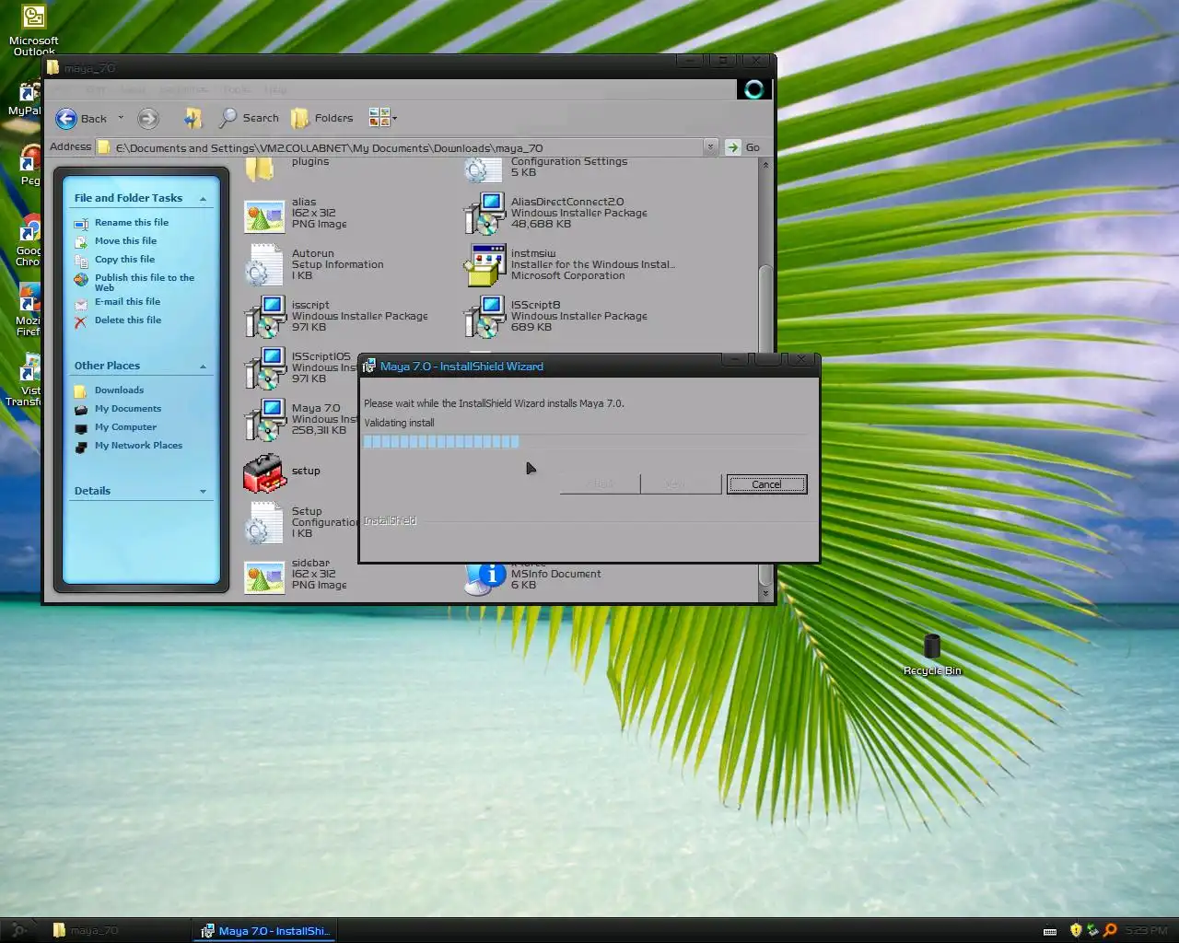1179x943 pixels.
Task: Click the 5:23 PM clock
Action: pyautogui.click(x=1146, y=930)
